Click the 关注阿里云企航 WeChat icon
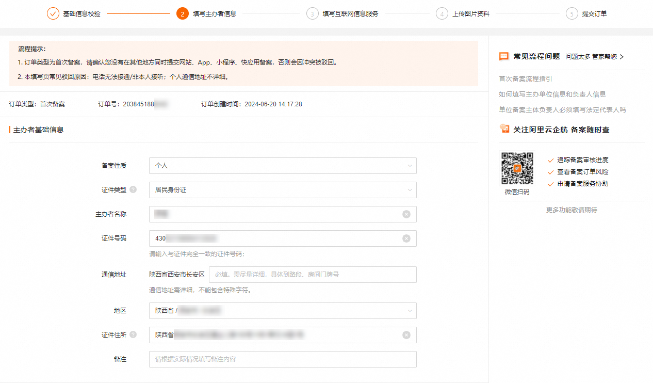Viewport: 653px width, 383px height. 504,128
